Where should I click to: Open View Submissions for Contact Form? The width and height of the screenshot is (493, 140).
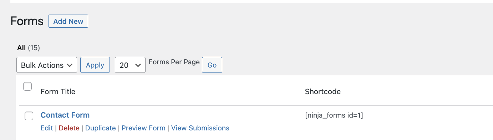[200, 128]
